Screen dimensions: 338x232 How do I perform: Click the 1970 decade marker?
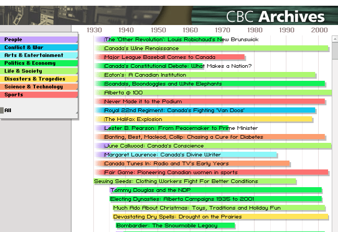(x=223, y=30)
